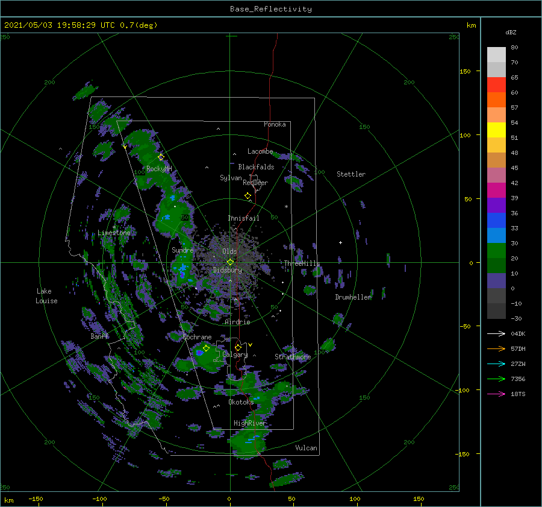Pick the light gray swatch at top of scale
Image resolution: width=542 pixels, height=507 pixels.
[x=496, y=55]
